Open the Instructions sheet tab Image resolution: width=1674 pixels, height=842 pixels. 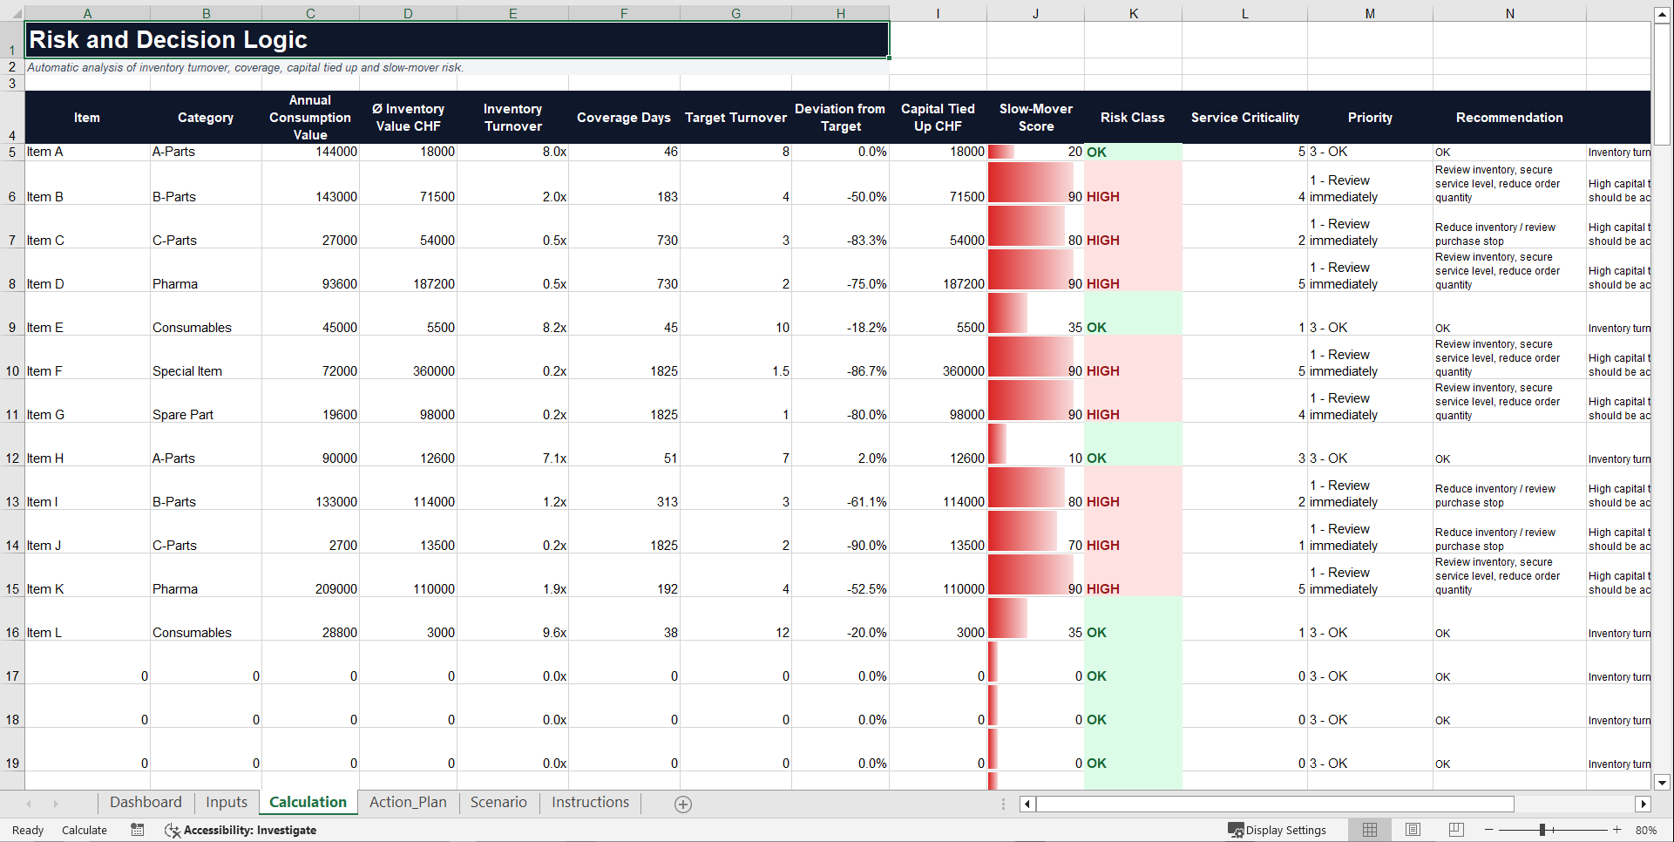(x=590, y=802)
